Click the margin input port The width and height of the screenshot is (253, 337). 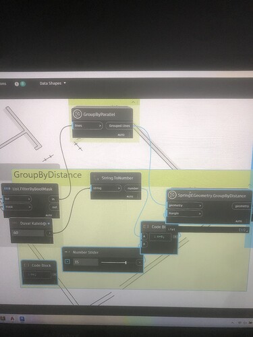(x=185, y=214)
